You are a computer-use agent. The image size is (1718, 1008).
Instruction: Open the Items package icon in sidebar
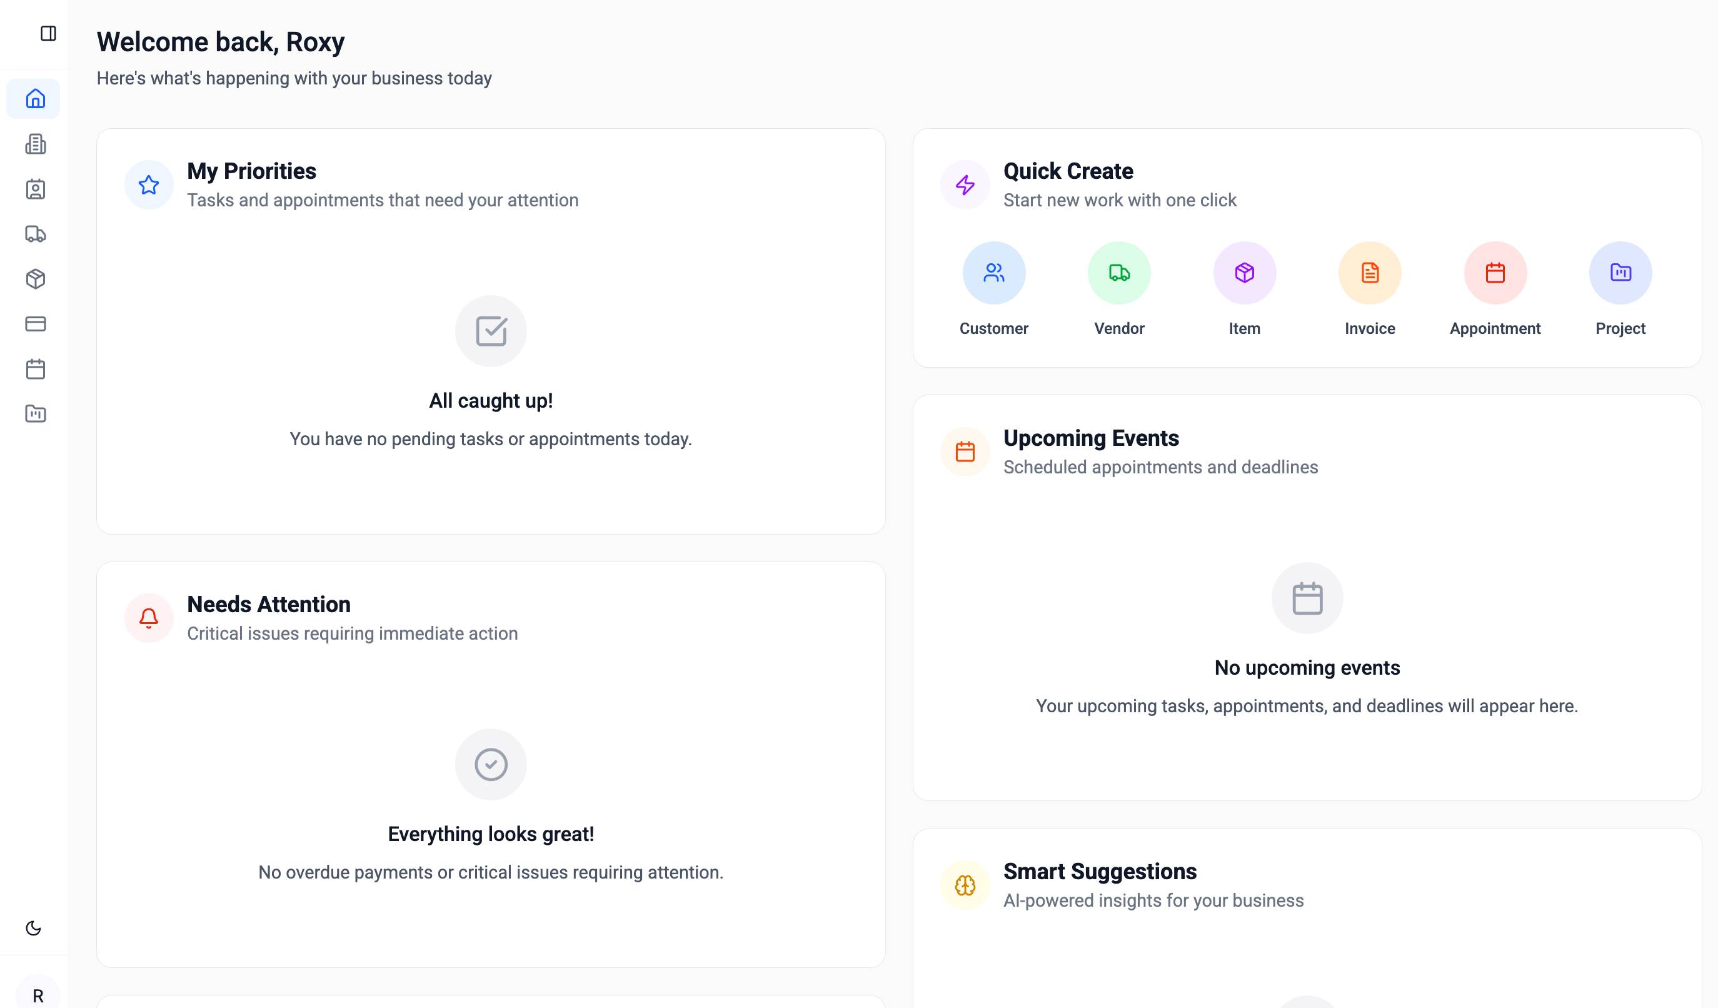[x=35, y=279]
